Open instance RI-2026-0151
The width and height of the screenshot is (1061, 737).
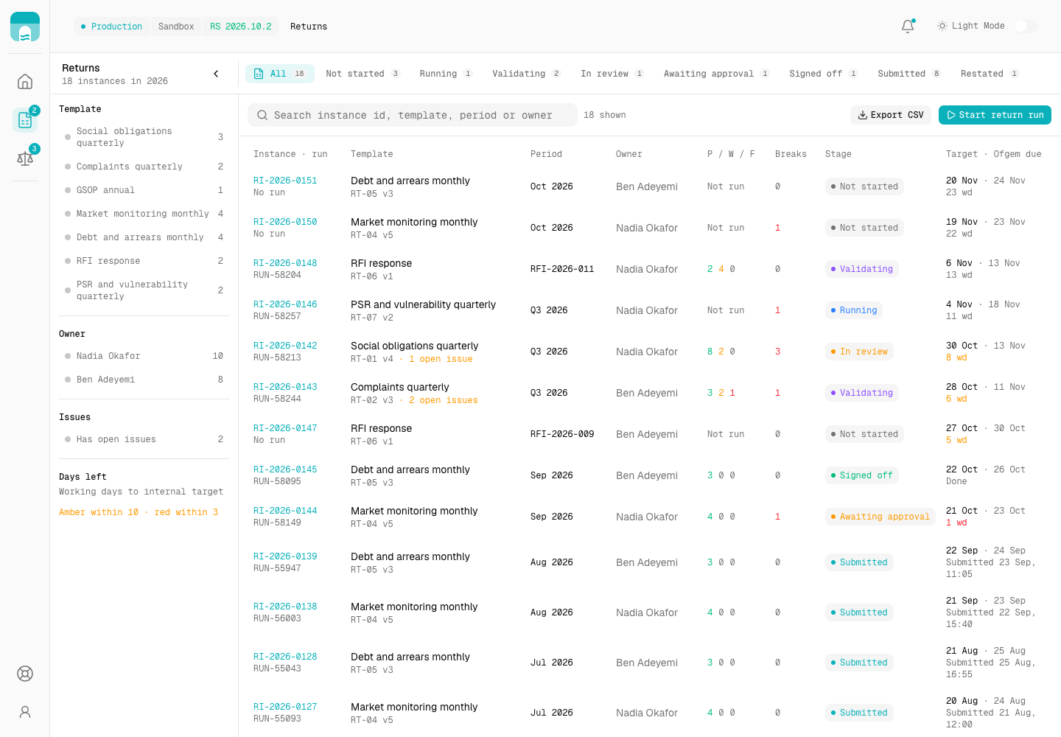[285, 181]
